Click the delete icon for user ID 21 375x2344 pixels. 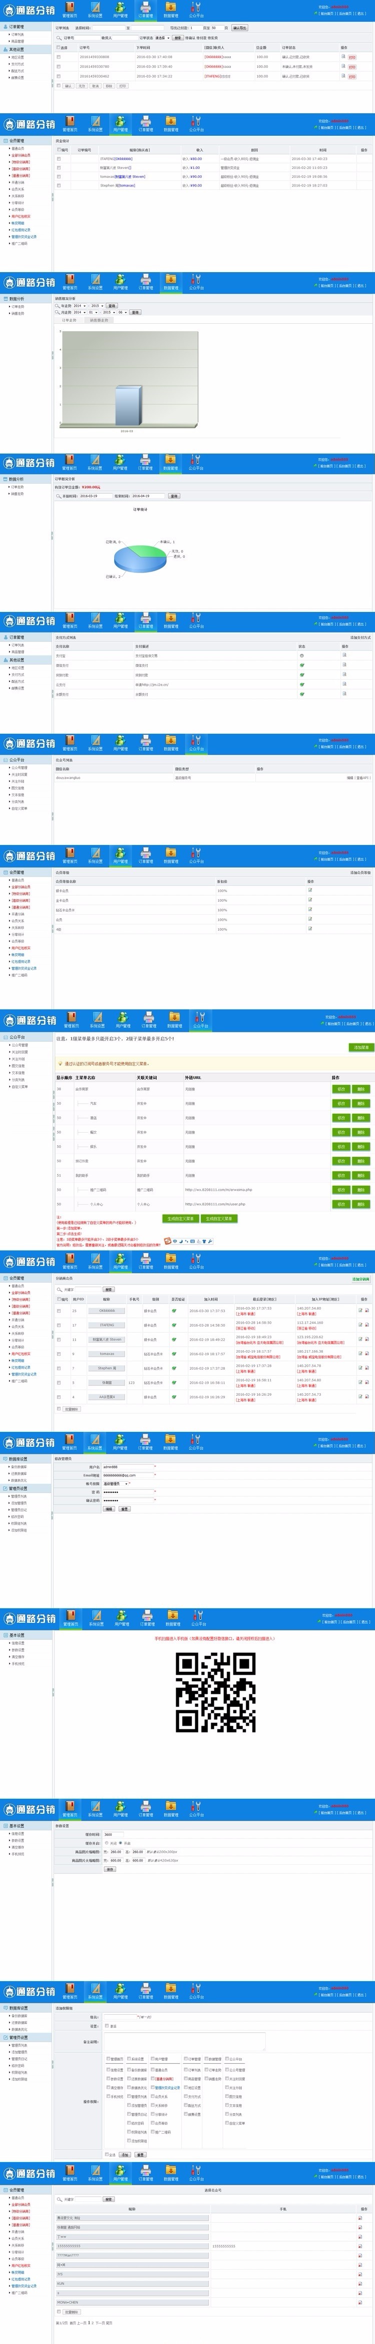[x=367, y=1310]
